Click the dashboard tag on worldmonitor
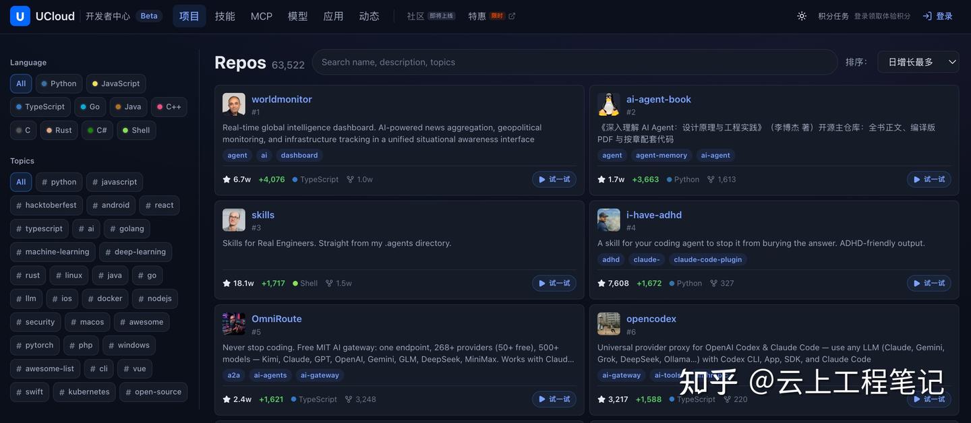971x423 pixels. point(299,155)
